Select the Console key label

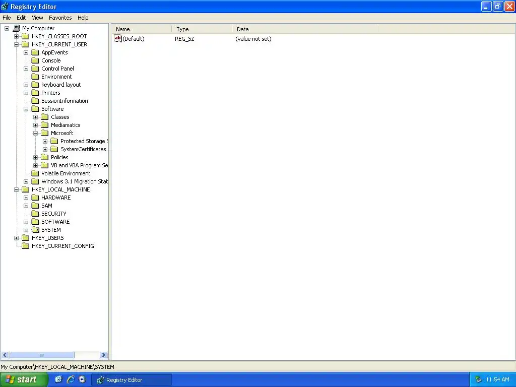click(x=51, y=60)
